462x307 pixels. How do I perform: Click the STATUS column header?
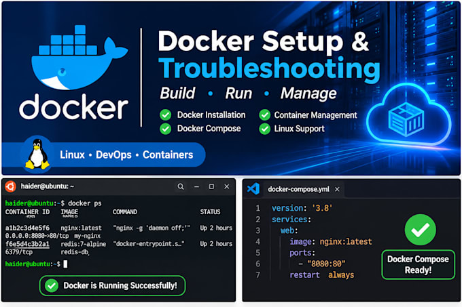tap(210, 212)
